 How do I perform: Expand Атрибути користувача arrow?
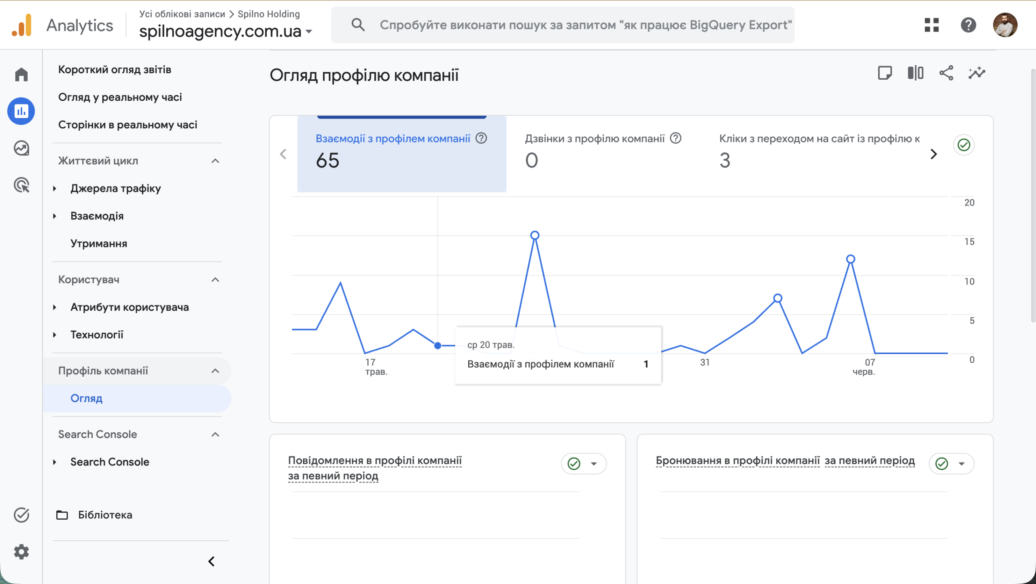pos(55,307)
